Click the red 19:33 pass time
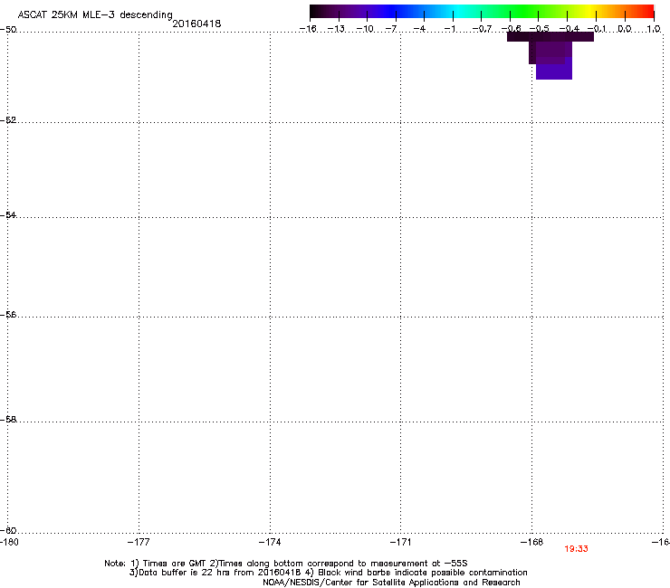 (576, 549)
